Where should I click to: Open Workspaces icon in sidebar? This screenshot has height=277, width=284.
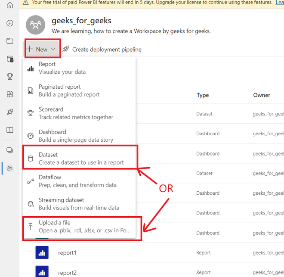(x=10, y=150)
